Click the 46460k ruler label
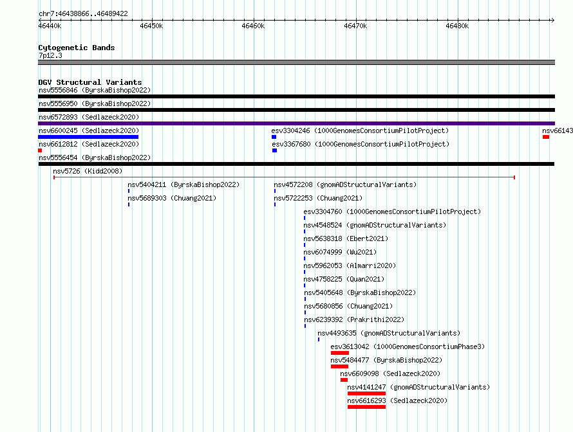This screenshot has width=573, height=432. coord(253,26)
